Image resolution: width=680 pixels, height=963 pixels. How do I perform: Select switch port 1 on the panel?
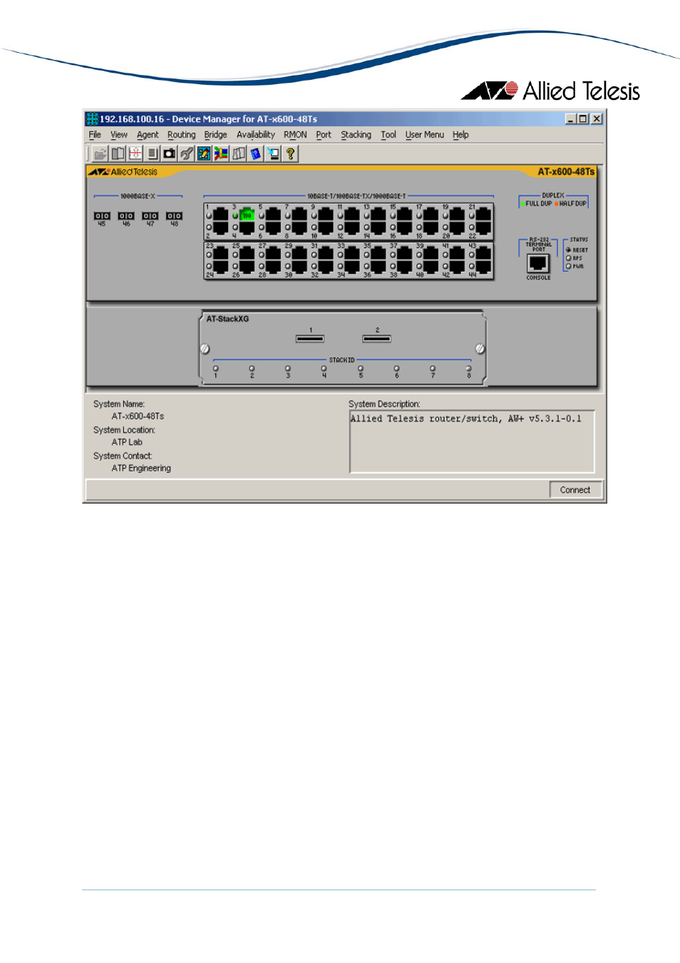(x=220, y=214)
